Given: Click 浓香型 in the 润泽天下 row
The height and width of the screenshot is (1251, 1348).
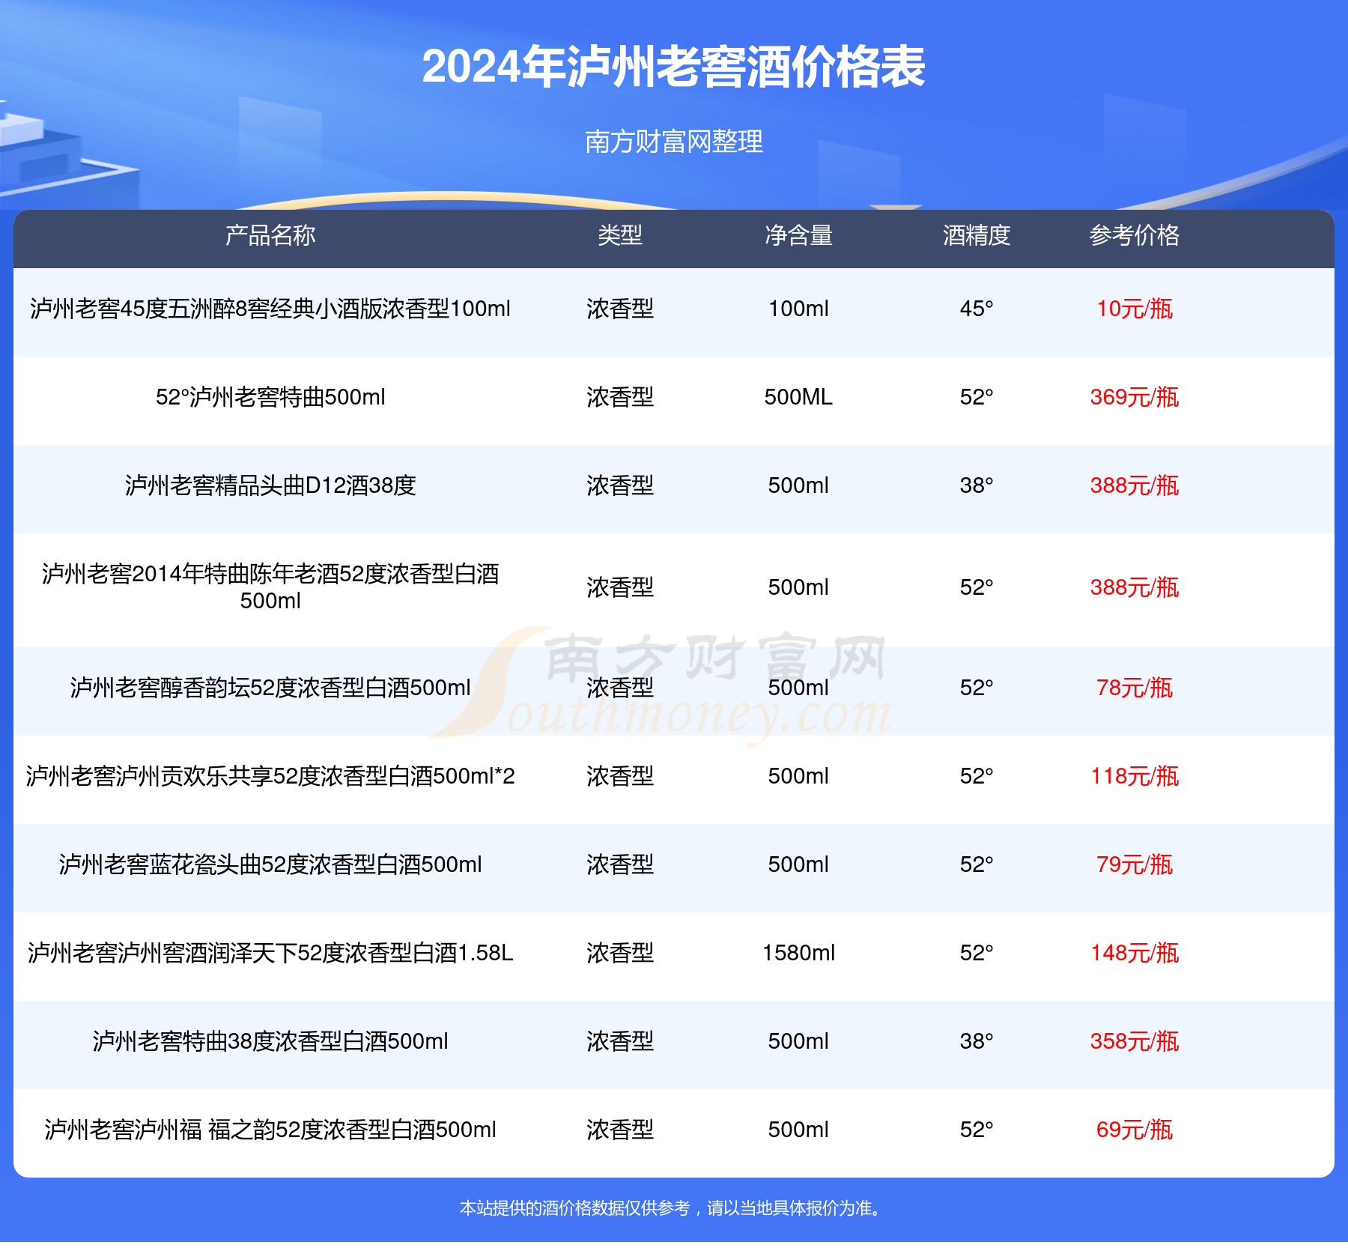Looking at the screenshot, I should coord(620,953).
